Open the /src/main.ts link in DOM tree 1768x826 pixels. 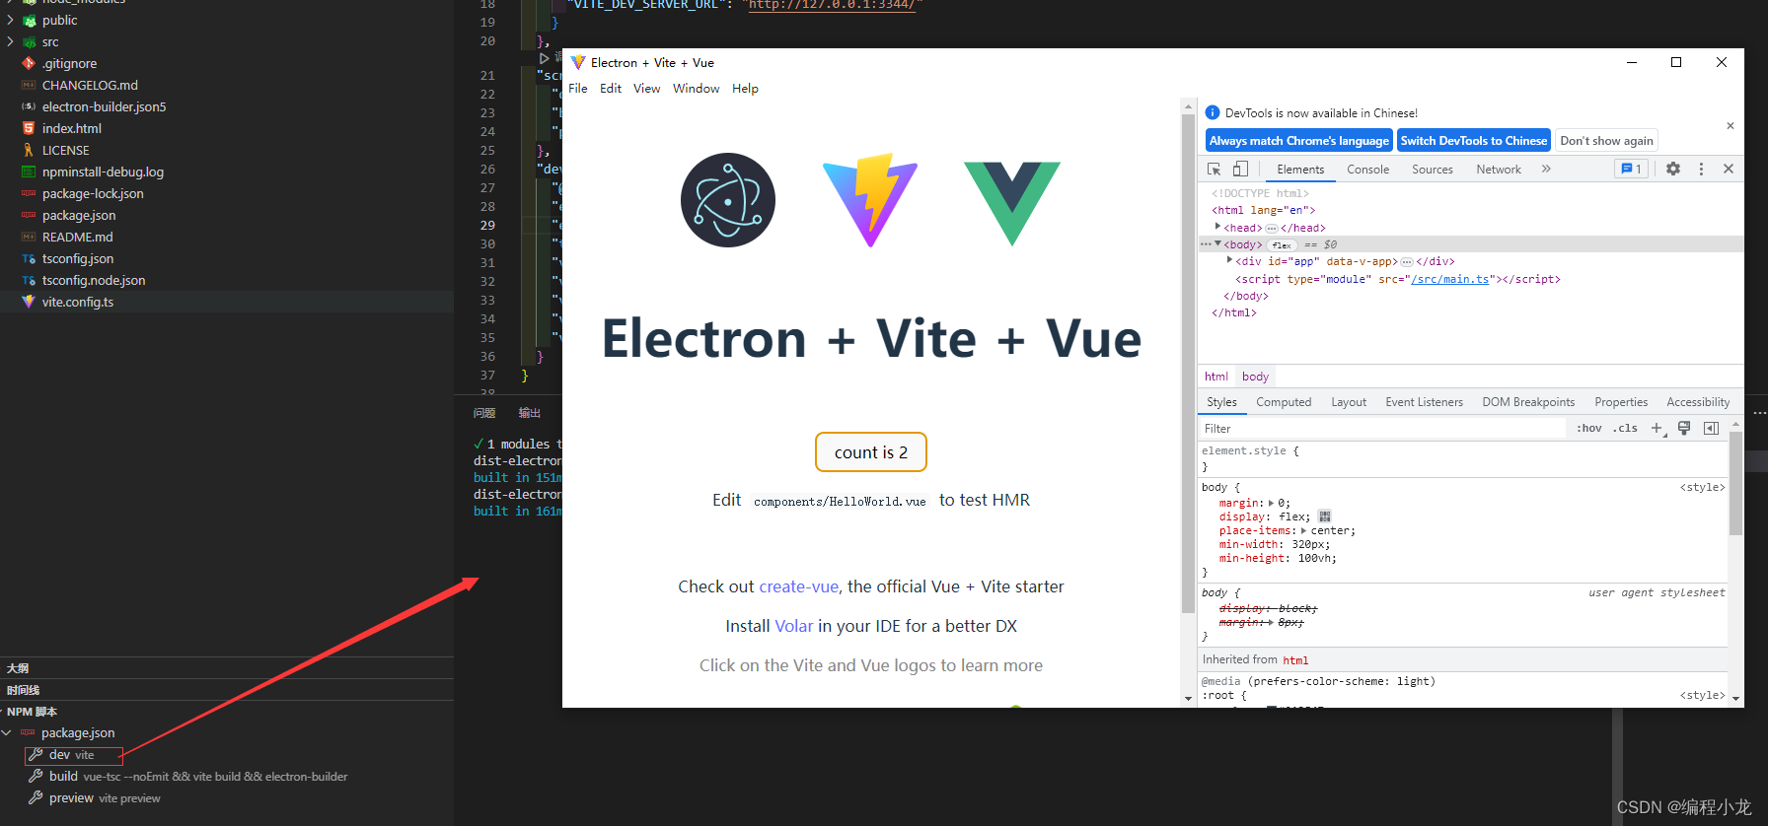tap(1449, 279)
